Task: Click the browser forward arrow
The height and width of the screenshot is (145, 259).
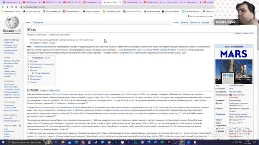Action: [7, 7]
